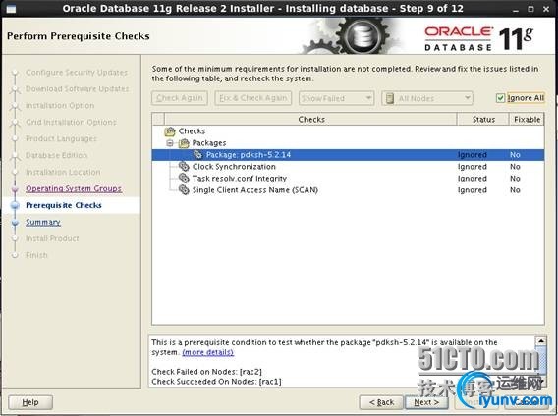Click the Installation Option step
This screenshot has height=416, width=558.
pos(60,106)
